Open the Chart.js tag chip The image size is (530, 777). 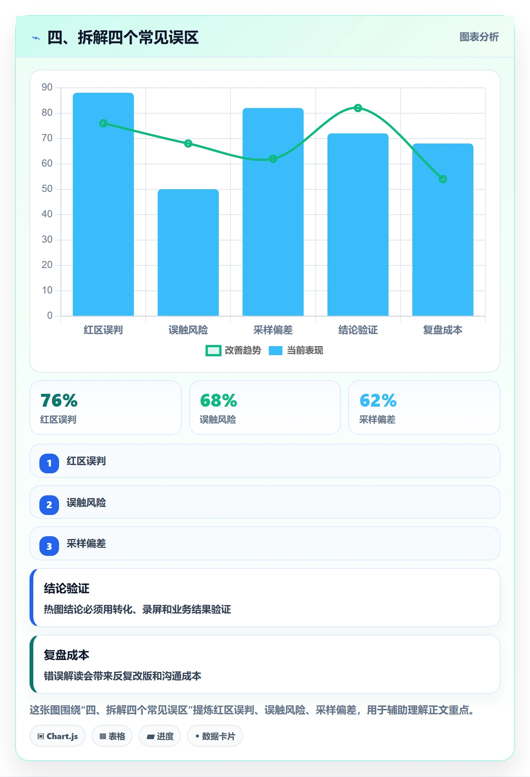(x=58, y=736)
